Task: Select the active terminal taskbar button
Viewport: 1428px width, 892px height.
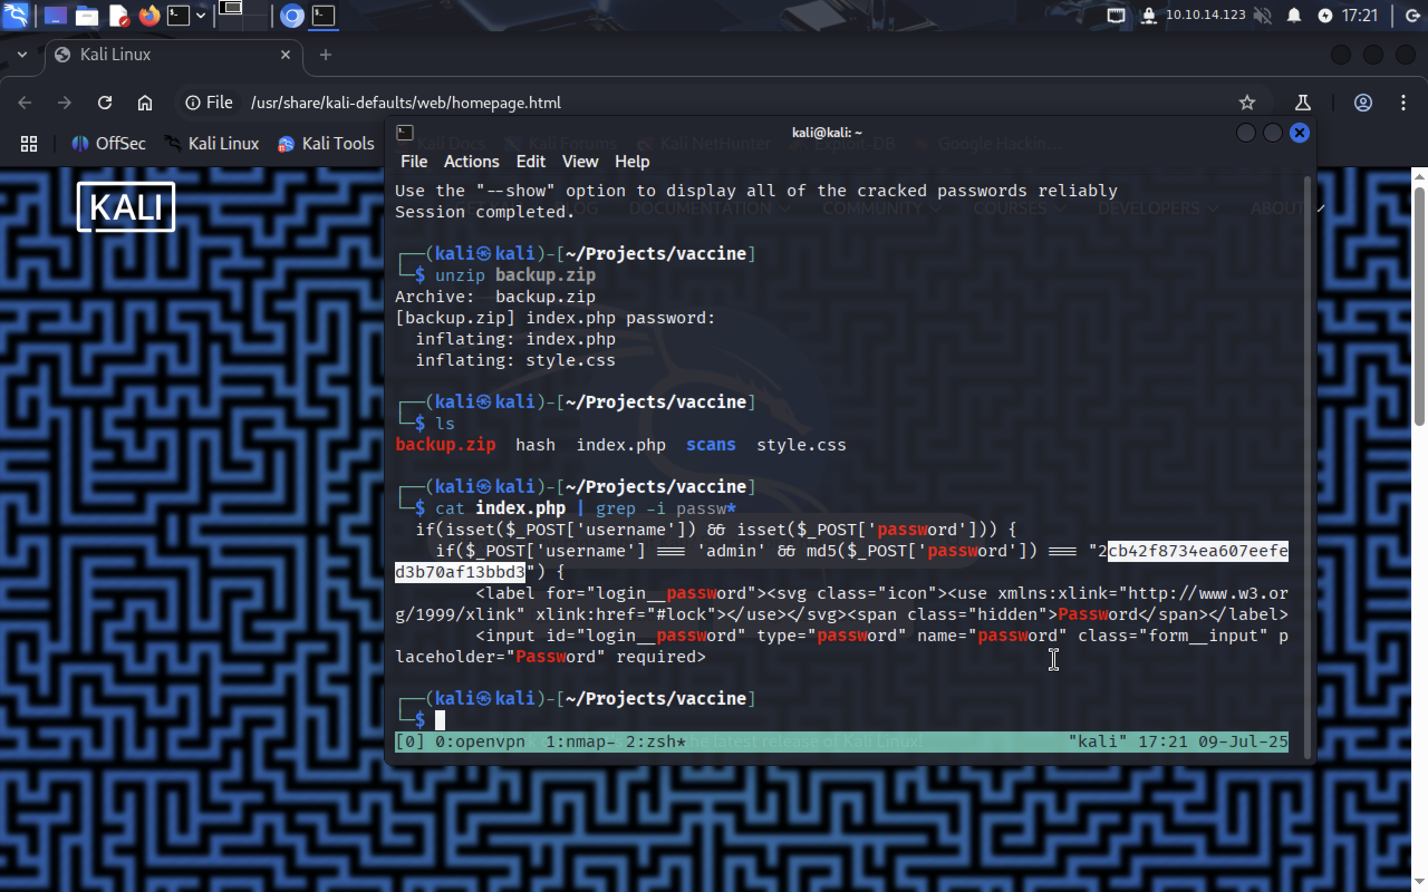Action: click(x=324, y=16)
